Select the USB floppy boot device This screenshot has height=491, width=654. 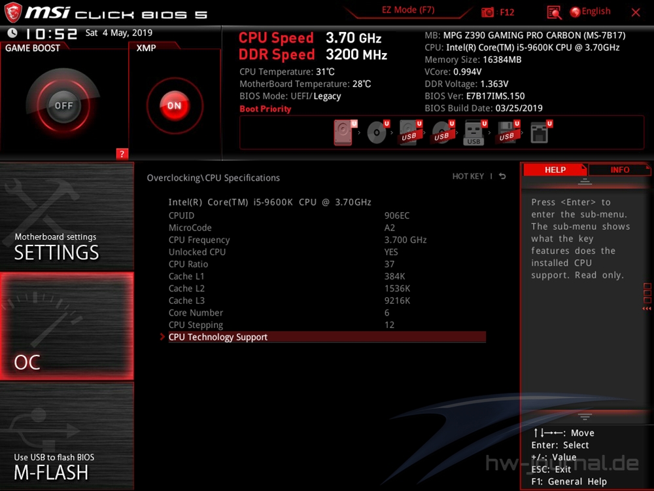click(x=508, y=132)
